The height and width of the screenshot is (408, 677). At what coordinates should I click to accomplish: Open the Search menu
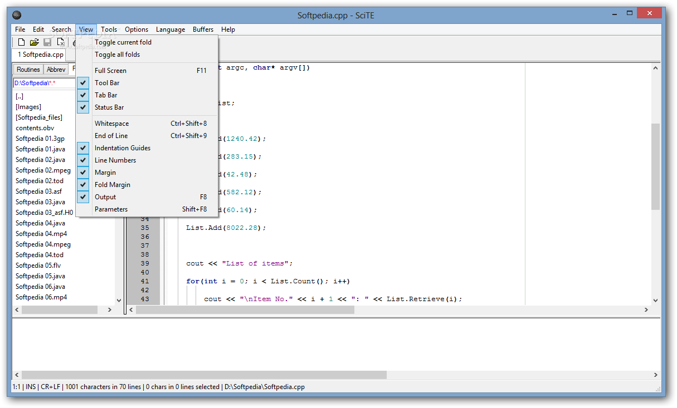pos(61,30)
